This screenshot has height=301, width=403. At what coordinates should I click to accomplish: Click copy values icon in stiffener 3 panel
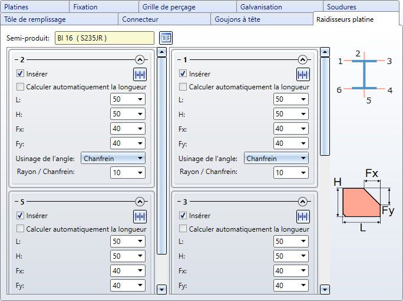click(303, 217)
